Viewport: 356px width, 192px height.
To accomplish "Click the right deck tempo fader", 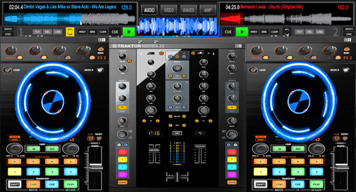I will point(342,168).
